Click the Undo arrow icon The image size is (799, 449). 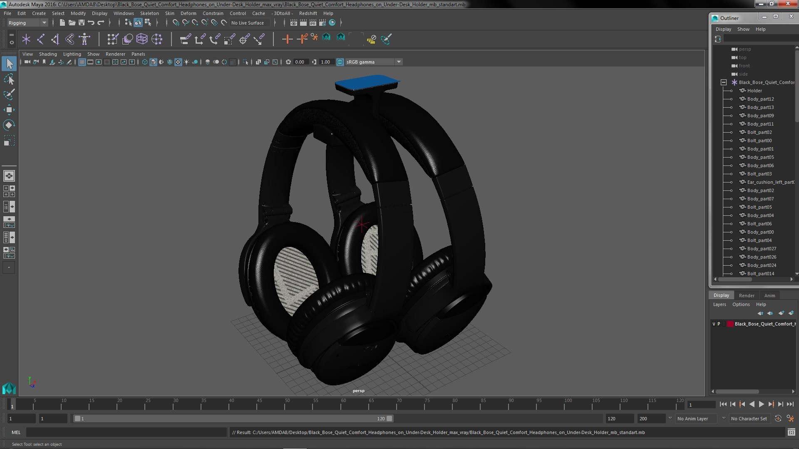[x=91, y=22]
